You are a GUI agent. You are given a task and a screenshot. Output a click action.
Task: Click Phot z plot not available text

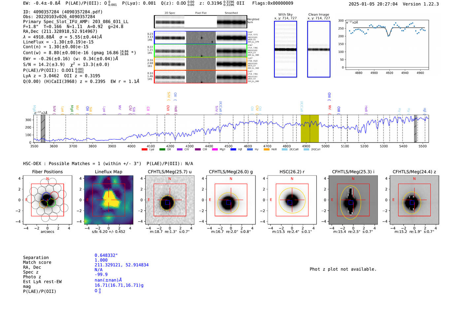point(343,269)
